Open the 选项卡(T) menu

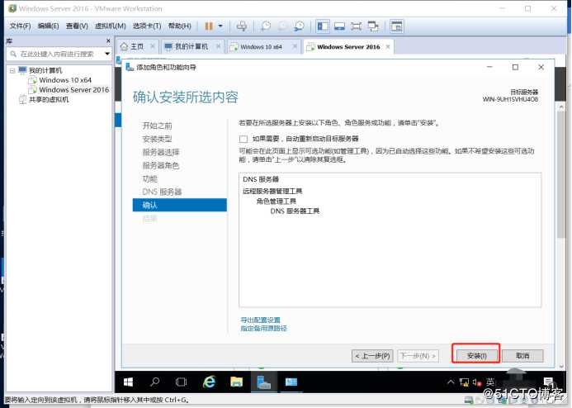tap(147, 26)
